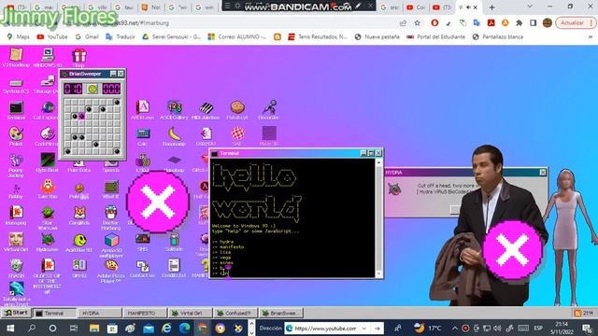Bookmark this page with the star icon
The height and width of the screenshot is (336, 598).
pyautogui.click(x=418, y=22)
